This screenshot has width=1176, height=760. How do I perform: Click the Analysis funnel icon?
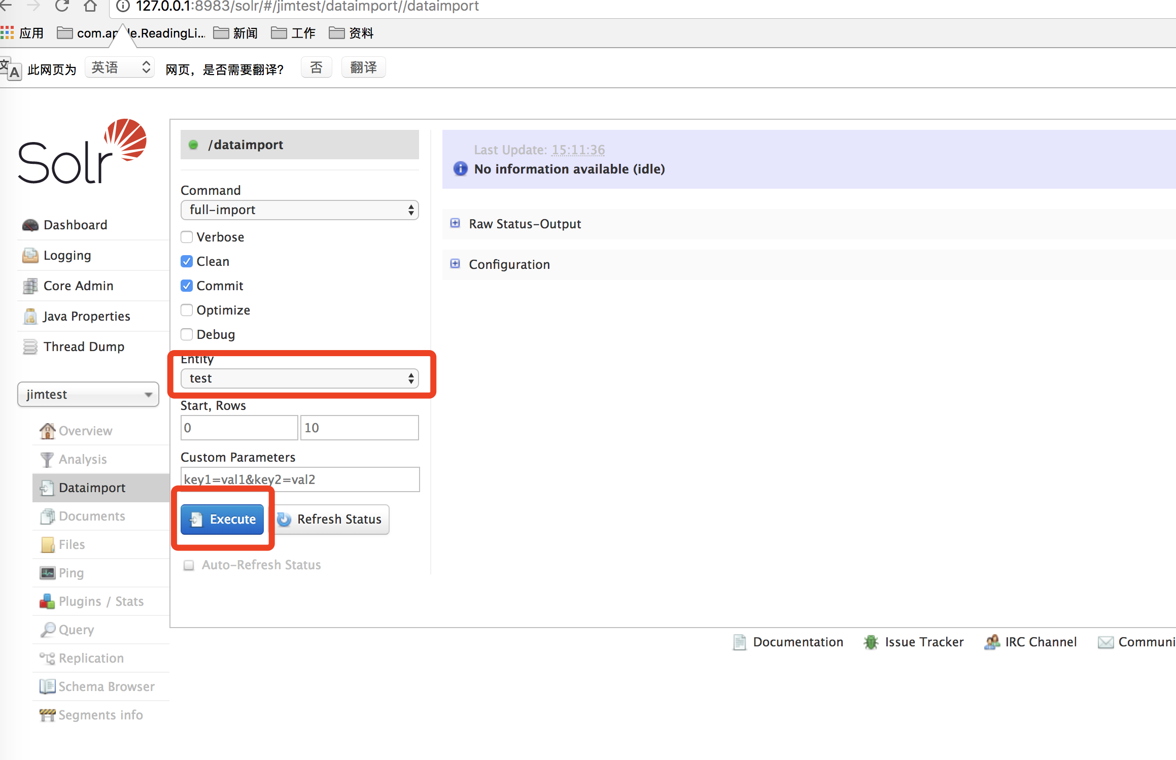(47, 459)
